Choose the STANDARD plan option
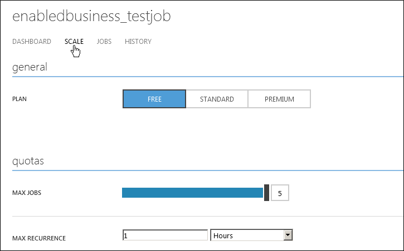 coord(217,99)
